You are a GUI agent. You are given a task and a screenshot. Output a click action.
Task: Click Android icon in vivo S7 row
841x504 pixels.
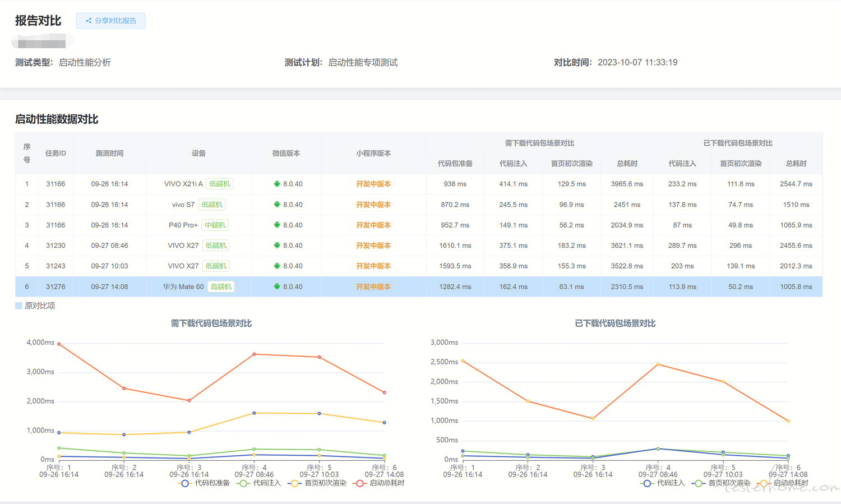point(277,205)
